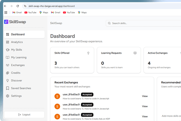Screen dimensions: 181x121
Task: View the first recent exchange
Action: pos(145,96)
